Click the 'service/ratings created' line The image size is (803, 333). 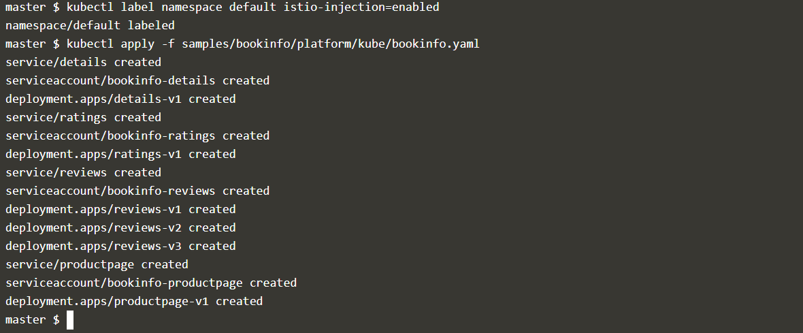click(x=83, y=117)
